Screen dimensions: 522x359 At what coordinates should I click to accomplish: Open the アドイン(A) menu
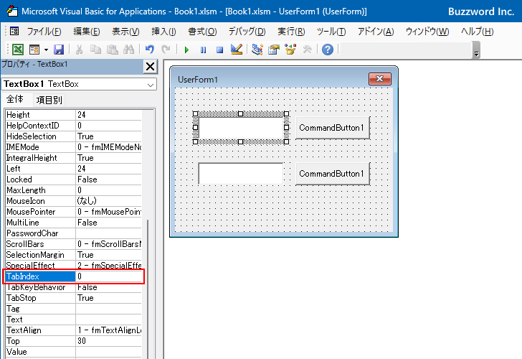(x=376, y=32)
